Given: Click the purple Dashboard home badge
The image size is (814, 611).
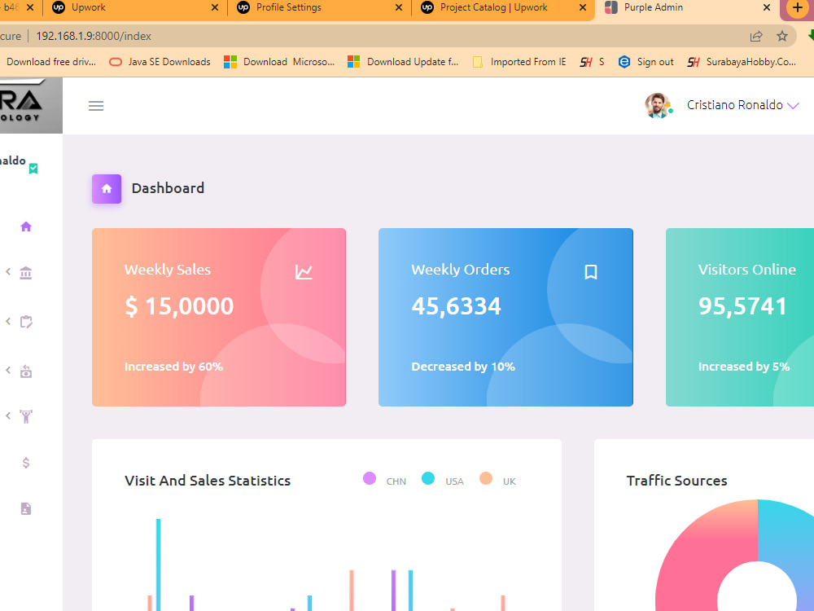Looking at the screenshot, I should pyautogui.click(x=107, y=189).
